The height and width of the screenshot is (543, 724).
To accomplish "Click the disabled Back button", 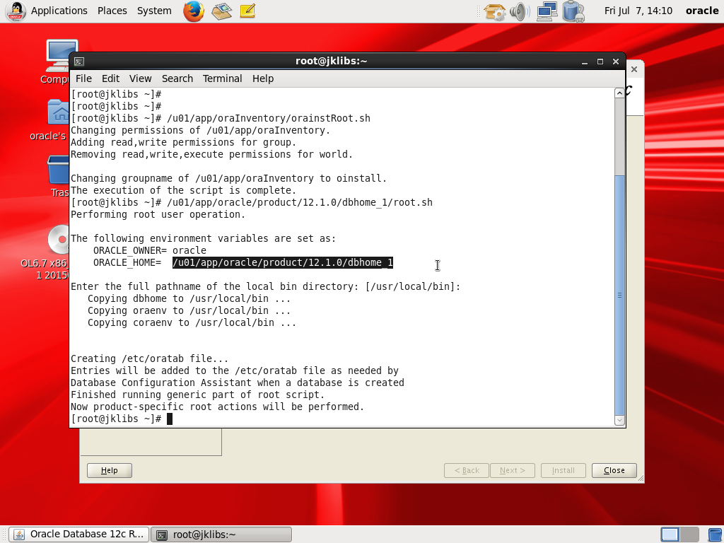I will click(467, 470).
